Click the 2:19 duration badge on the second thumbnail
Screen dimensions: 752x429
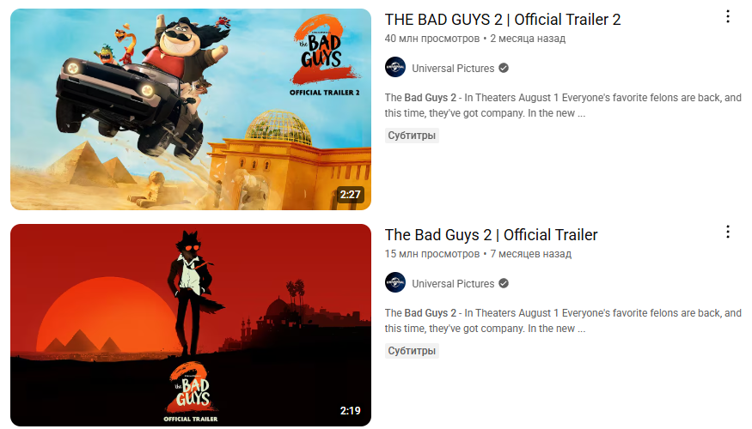coord(350,410)
